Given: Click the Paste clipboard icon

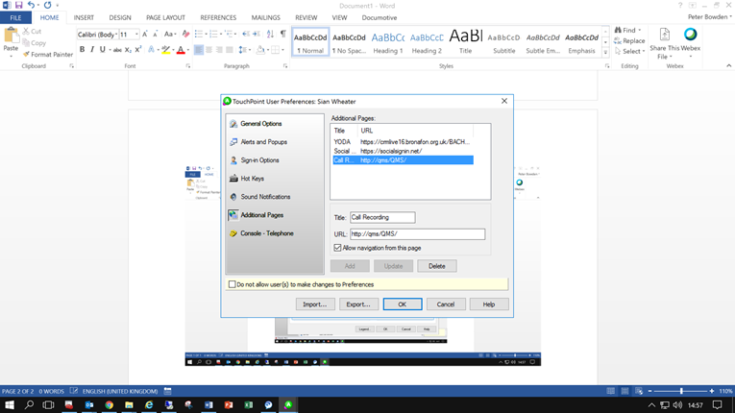Looking at the screenshot, I should coord(11,36).
